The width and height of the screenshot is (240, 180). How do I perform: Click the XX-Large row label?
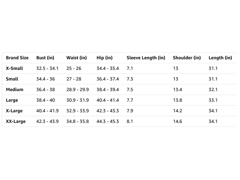16,121
